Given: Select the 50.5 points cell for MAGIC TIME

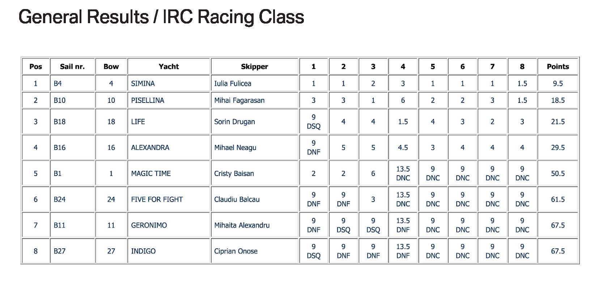Looking at the screenshot, I should 557,173.
